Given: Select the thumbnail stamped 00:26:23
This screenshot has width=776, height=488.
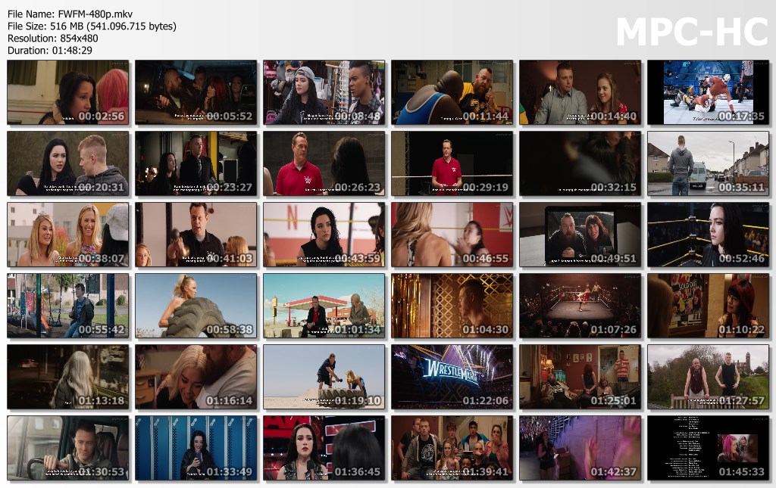Looking at the screenshot, I should 324,163.
